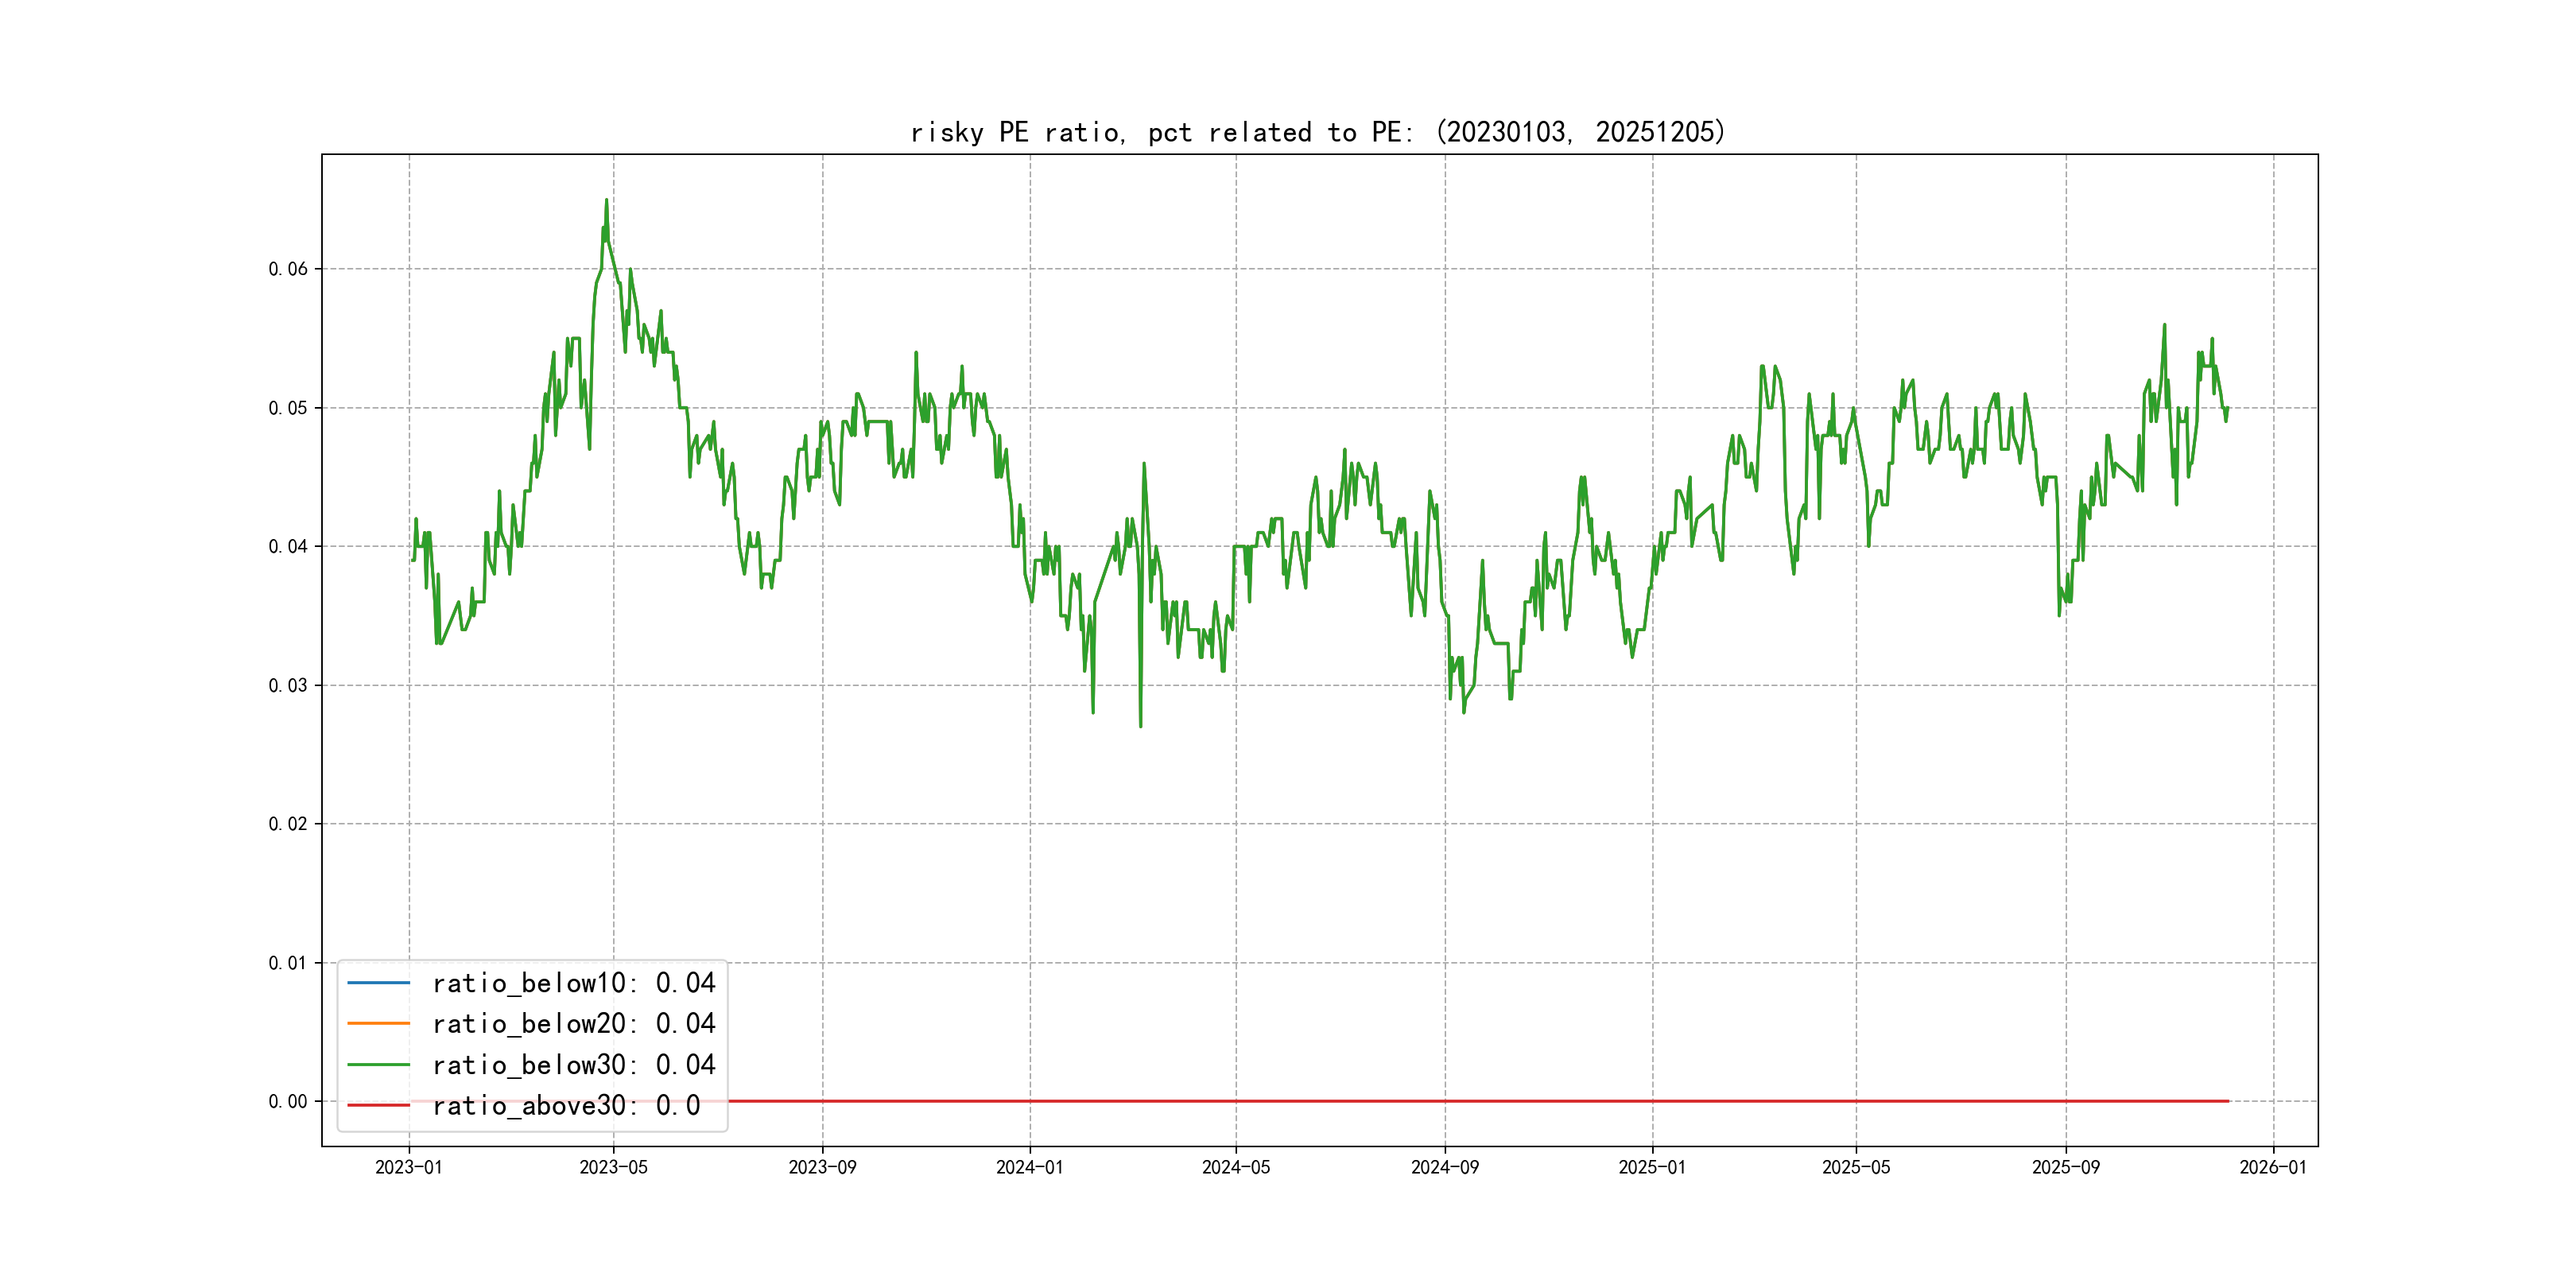Image resolution: width=2576 pixels, height=1288 pixels.
Task: Click the green ratio_below30 legend line
Action: tap(378, 1065)
